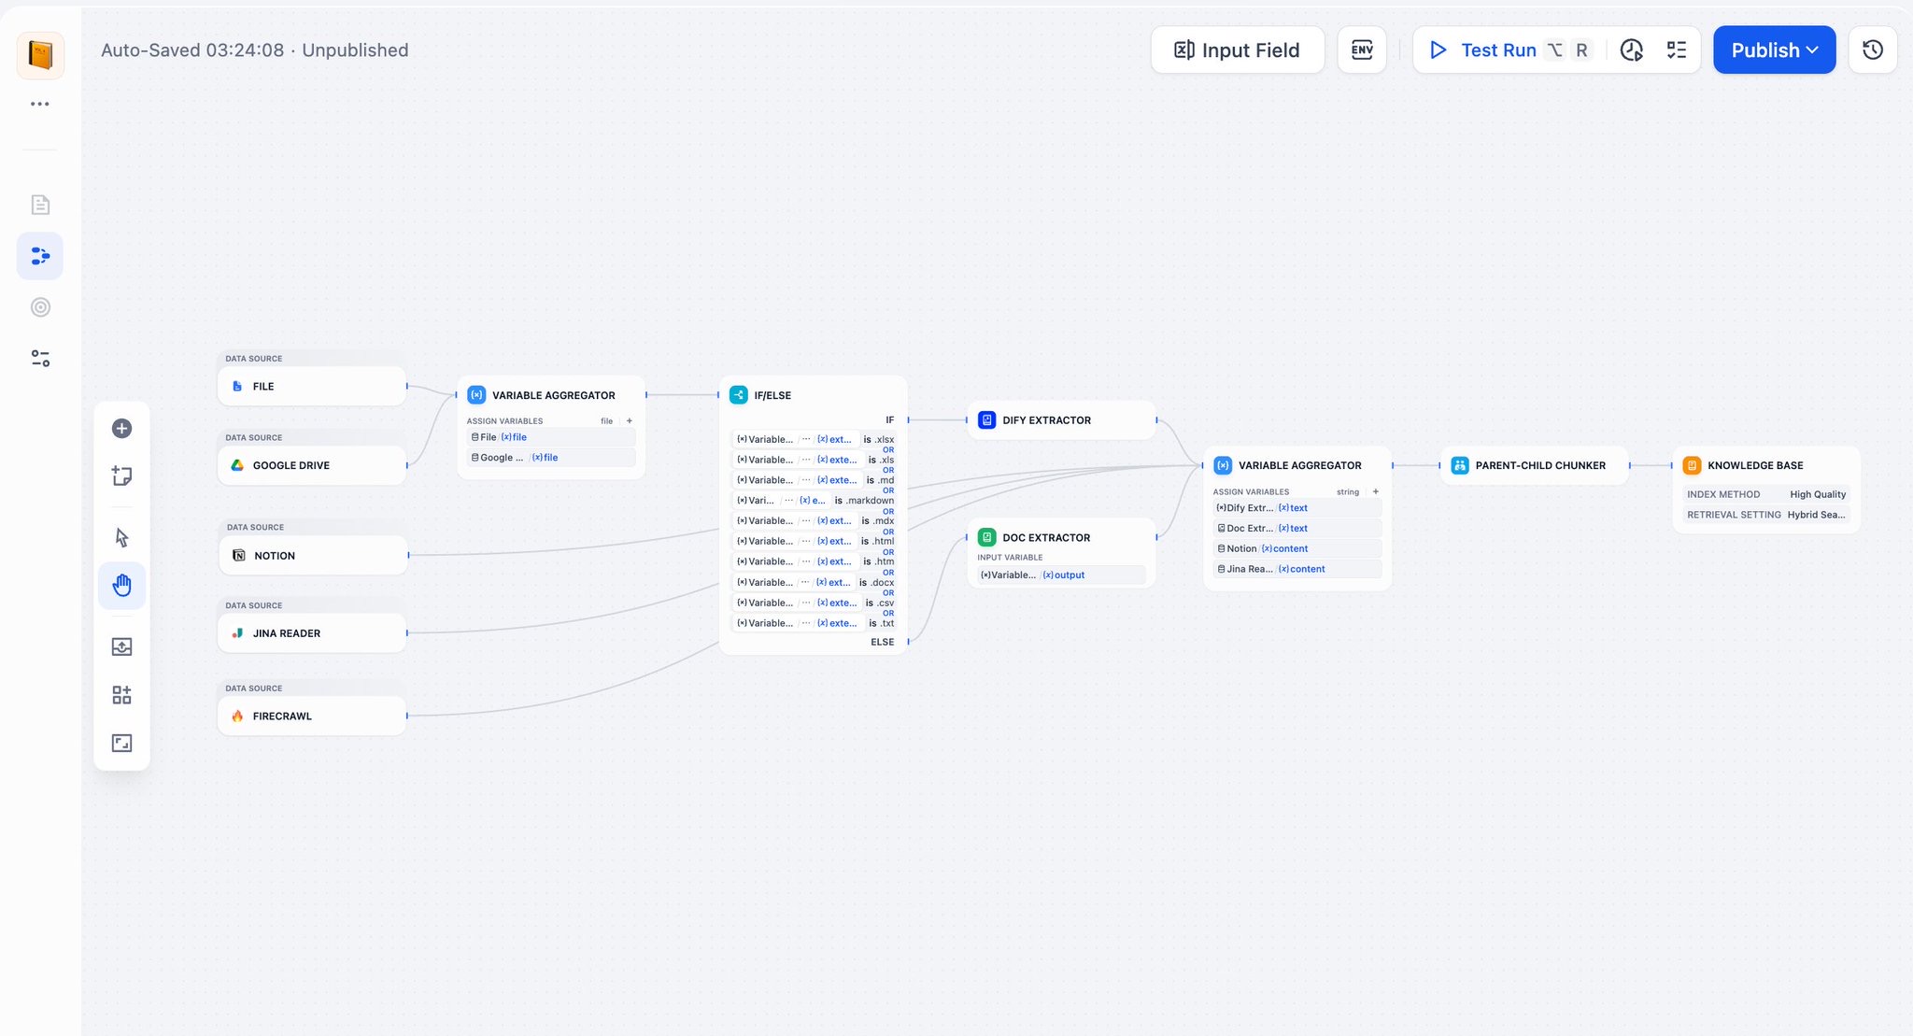
Task: Expand the three-dots menu under app icon
Action: click(x=40, y=104)
